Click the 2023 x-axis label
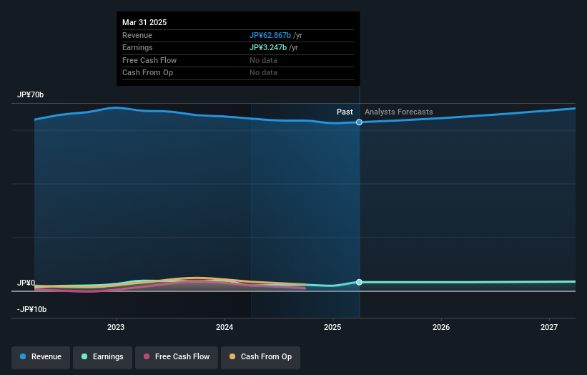 [x=116, y=327]
